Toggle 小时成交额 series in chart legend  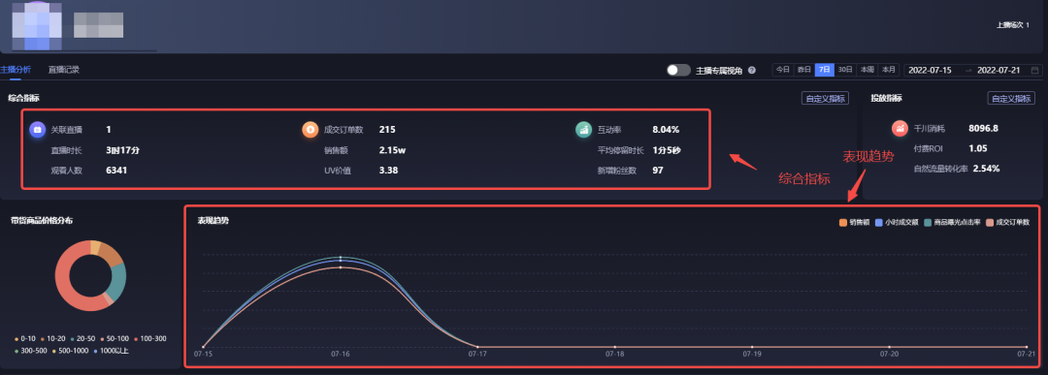(x=897, y=223)
